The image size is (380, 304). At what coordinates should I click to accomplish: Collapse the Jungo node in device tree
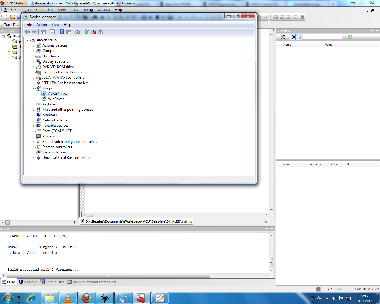point(34,88)
